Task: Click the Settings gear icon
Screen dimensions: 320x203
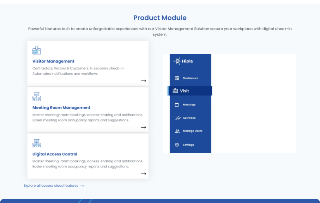Action: click(177, 145)
